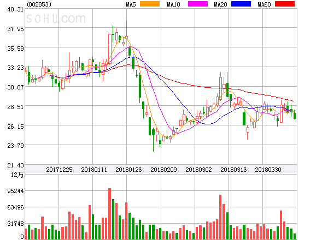
Task: Click the 28.51 price axis value
Action: (x=15, y=107)
